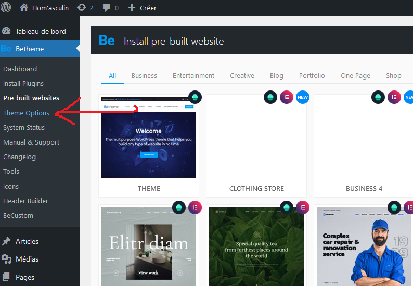This screenshot has width=413, height=286.
Task: Select the Shop filter tab
Action: (x=394, y=76)
